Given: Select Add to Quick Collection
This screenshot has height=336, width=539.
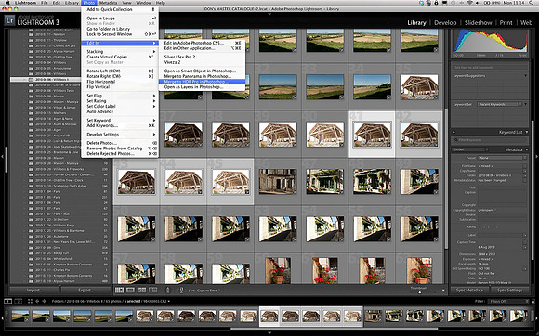Looking at the screenshot, I should pyautogui.click(x=120, y=9).
